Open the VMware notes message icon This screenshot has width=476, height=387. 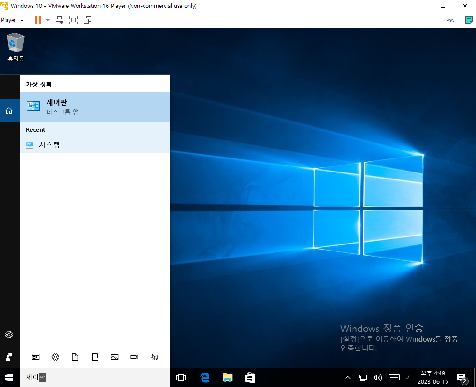point(469,20)
